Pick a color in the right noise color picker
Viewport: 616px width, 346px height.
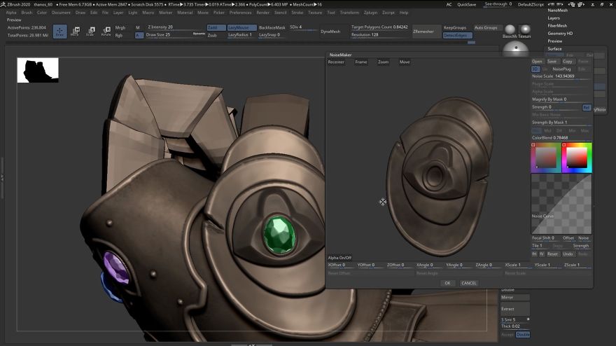(x=577, y=158)
